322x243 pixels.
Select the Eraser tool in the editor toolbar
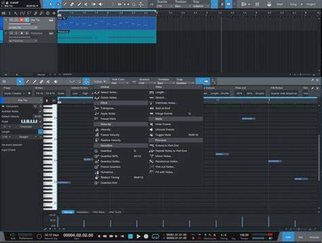41,82
